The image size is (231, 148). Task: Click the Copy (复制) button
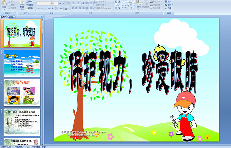pyautogui.click(x=11, y=5)
